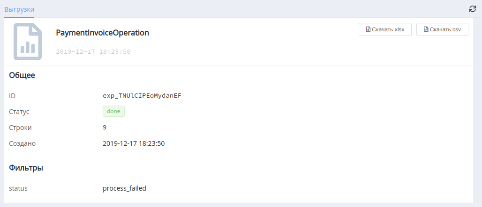This screenshot has width=482, height=207.
Task: Click the Строки field label
Action: [20, 128]
